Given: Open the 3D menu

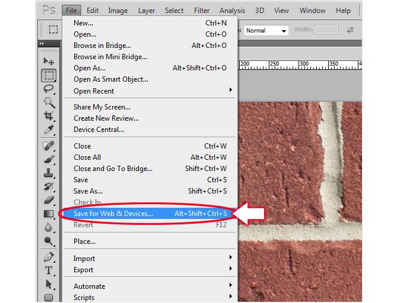Looking at the screenshot, I should 259,11.
